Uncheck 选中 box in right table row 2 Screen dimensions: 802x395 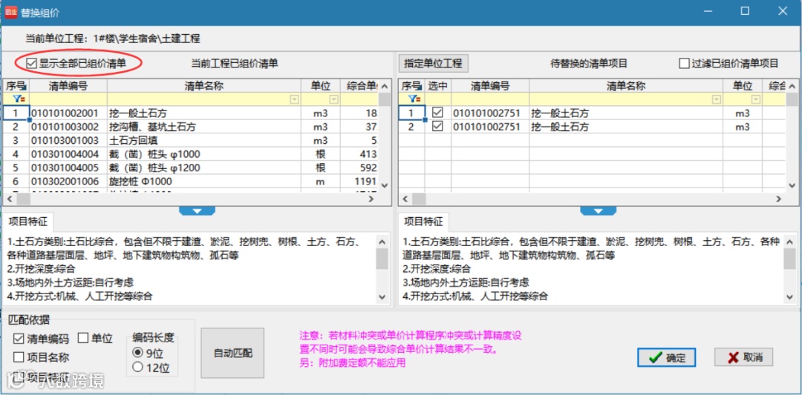pos(437,127)
